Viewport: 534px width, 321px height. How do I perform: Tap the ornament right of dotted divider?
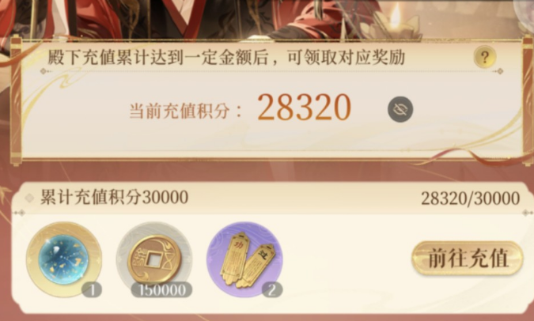point(499,71)
